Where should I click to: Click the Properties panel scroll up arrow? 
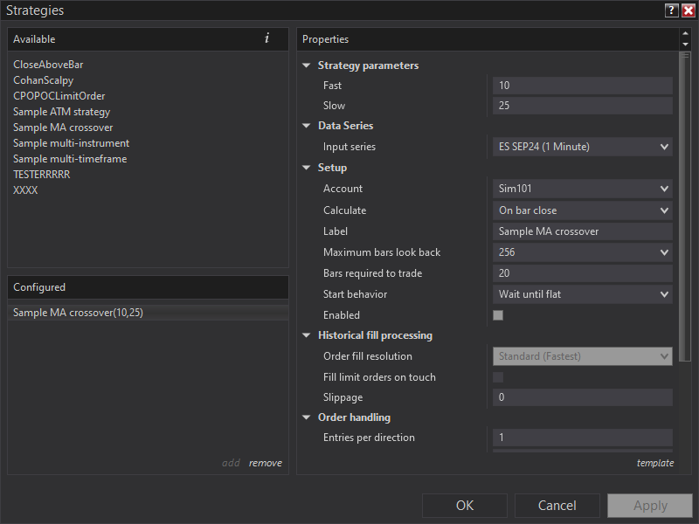(685, 34)
